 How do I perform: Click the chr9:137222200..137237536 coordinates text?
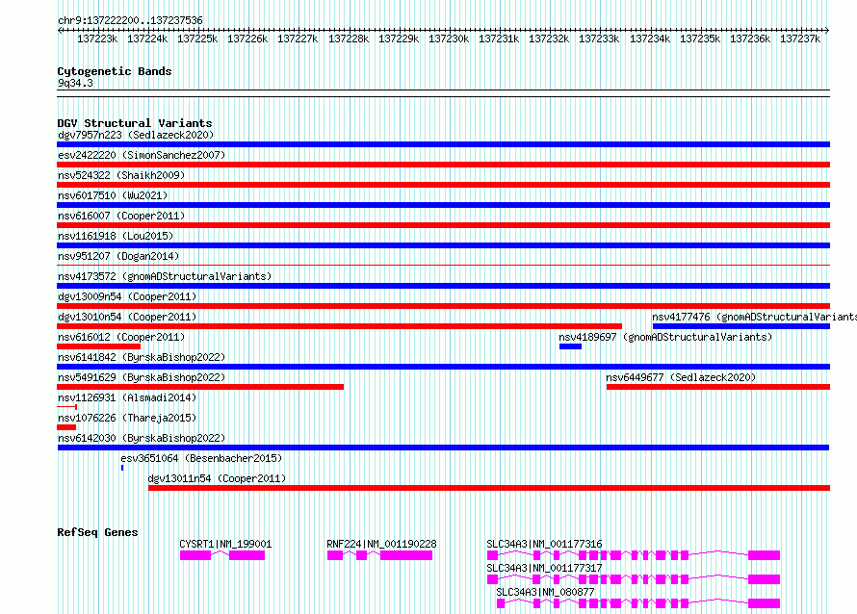[130, 20]
